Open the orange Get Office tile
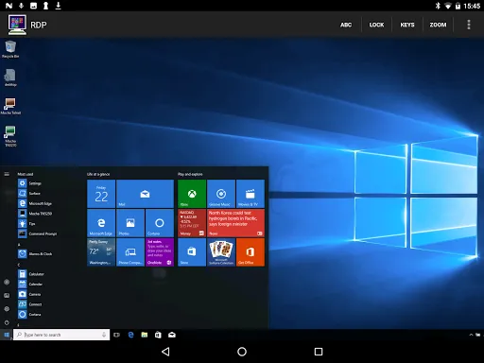Screen dimensions: 484x363 tap(251, 252)
